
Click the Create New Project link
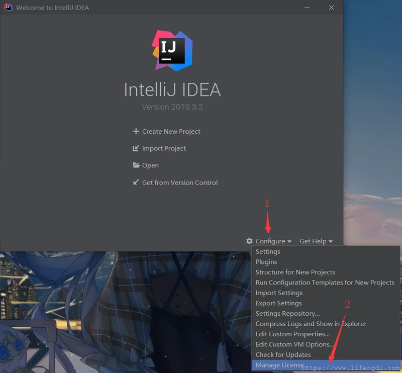click(x=171, y=131)
